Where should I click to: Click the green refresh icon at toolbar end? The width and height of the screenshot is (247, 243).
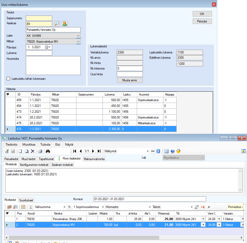[243, 151]
